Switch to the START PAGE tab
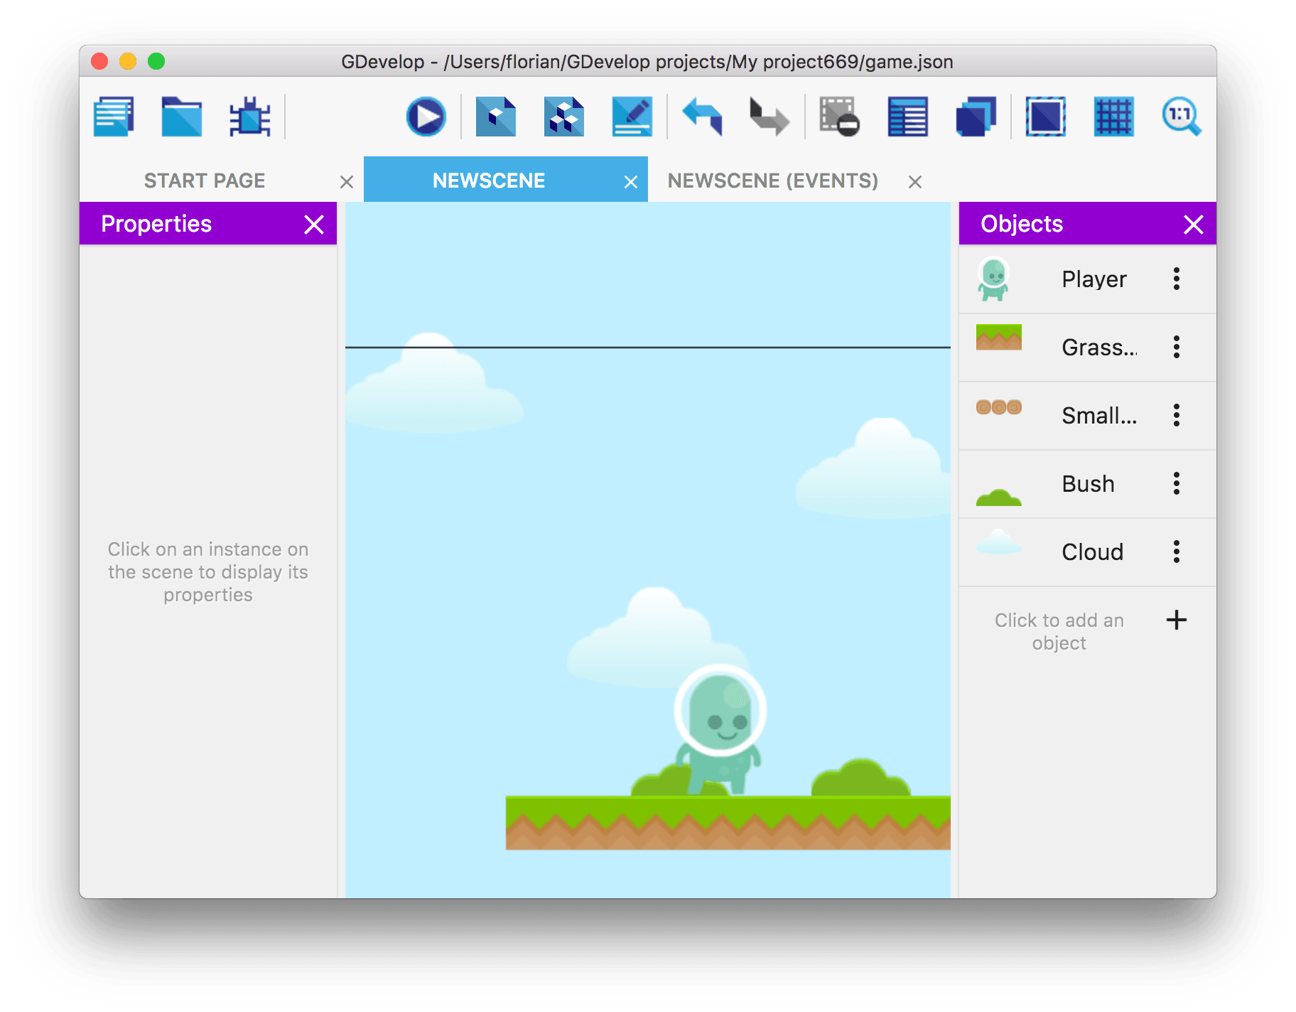The height and width of the screenshot is (1012, 1296). pos(205,181)
